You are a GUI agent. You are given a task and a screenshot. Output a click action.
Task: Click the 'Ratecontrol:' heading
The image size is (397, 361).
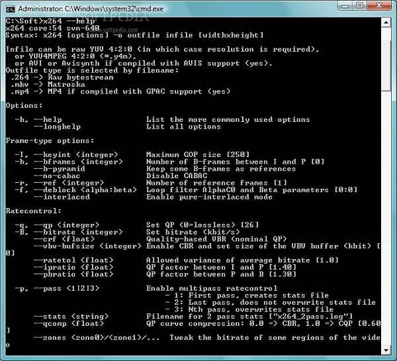coord(34,211)
